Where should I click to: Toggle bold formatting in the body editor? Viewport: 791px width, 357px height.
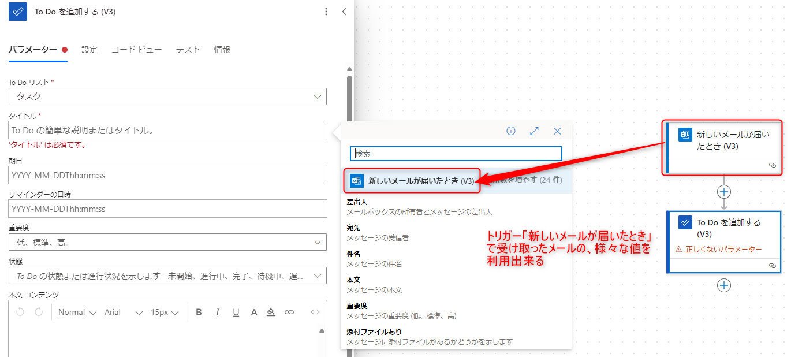[199, 312]
